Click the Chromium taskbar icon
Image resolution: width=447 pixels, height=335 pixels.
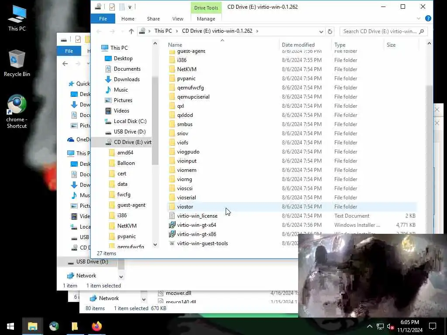pyautogui.click(x=54, y=326)
